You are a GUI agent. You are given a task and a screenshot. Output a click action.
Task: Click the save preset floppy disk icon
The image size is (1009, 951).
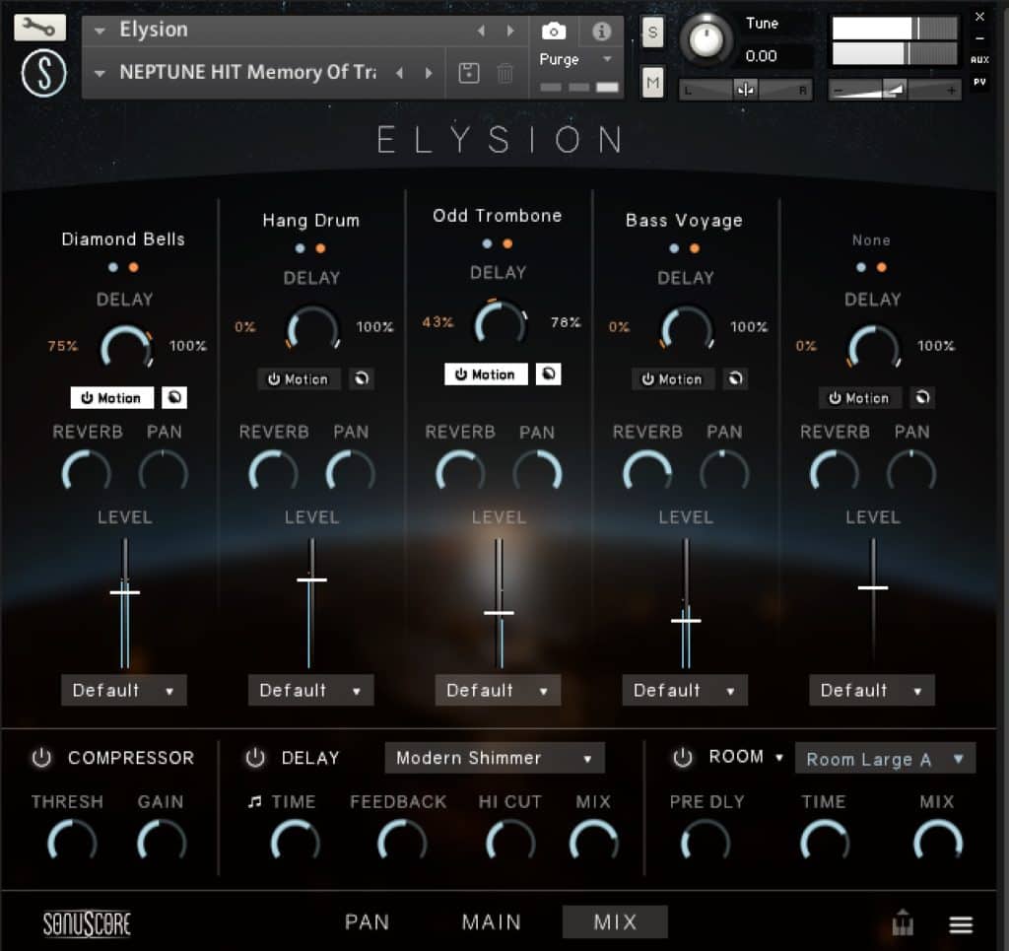(468, 73)
